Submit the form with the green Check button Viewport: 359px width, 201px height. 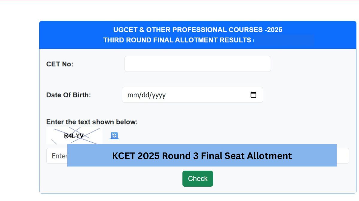coord(197,178)
